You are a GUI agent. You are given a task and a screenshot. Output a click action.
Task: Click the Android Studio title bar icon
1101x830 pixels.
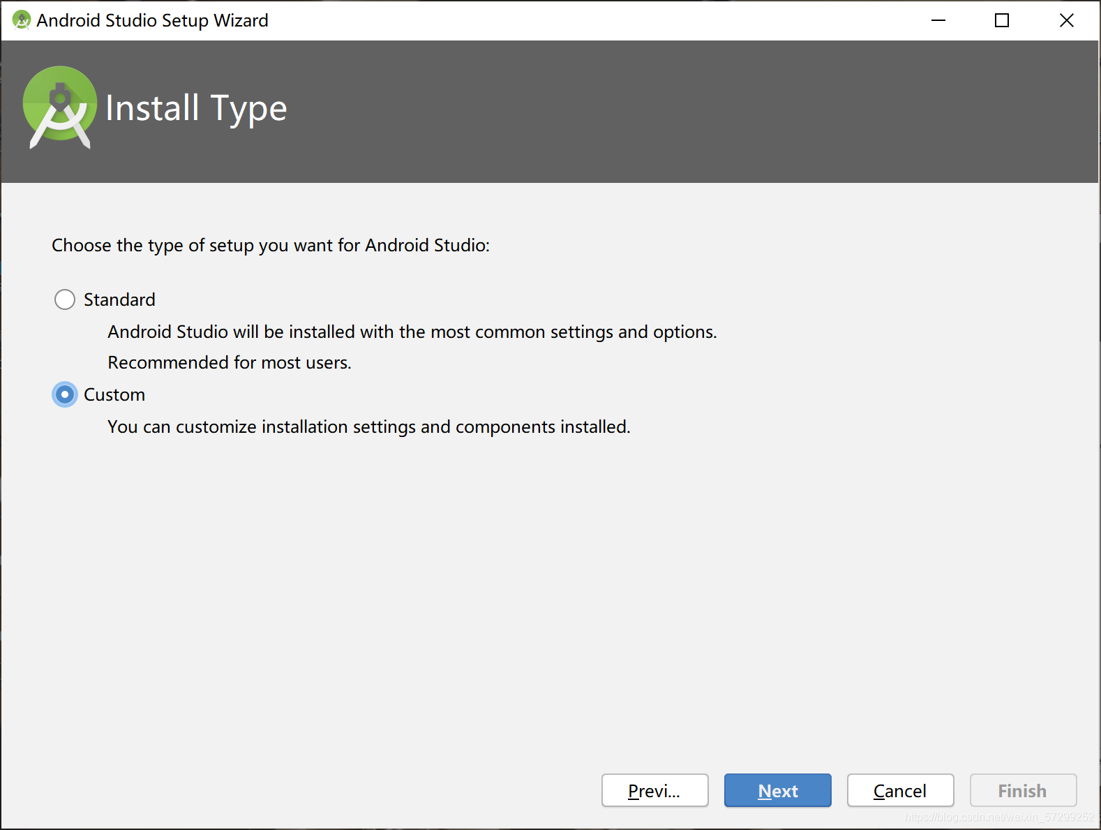(x=22, y=20)
